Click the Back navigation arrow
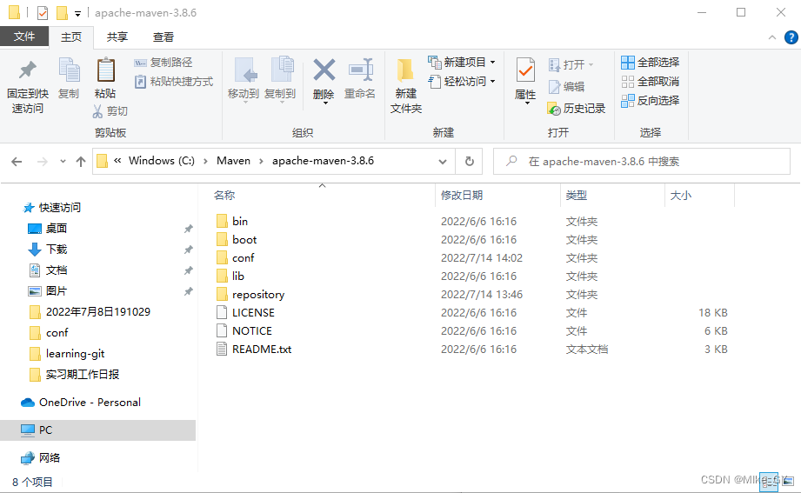Viewport: 801px width, 493px height. [17, 162]
